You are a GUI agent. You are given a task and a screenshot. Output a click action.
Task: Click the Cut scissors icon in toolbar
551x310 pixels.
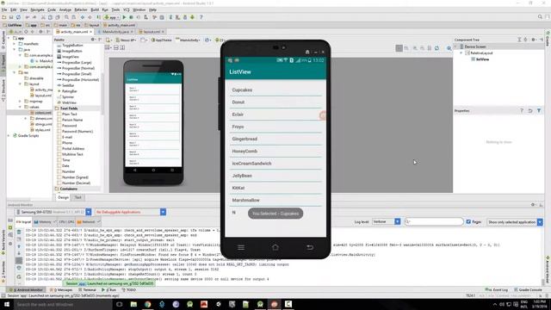(43, 17)
